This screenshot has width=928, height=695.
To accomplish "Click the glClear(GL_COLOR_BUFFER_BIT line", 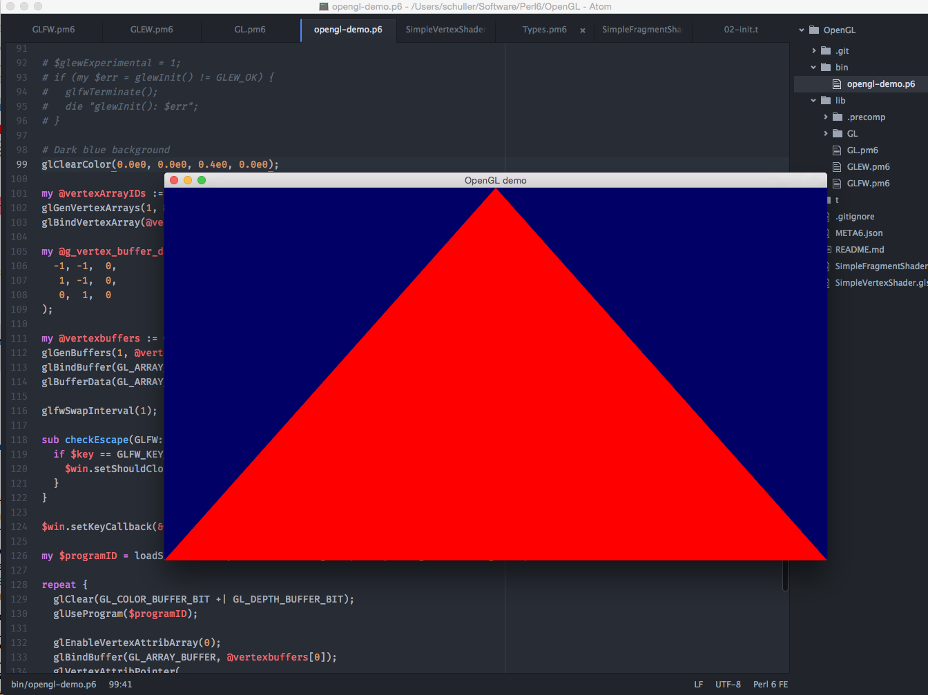I will (204, 599).
